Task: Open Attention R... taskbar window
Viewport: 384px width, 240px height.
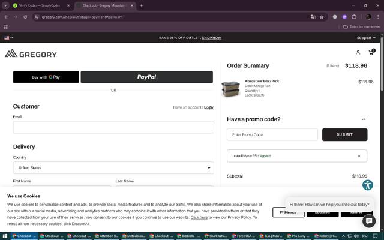Action: (x=106, y=236)
